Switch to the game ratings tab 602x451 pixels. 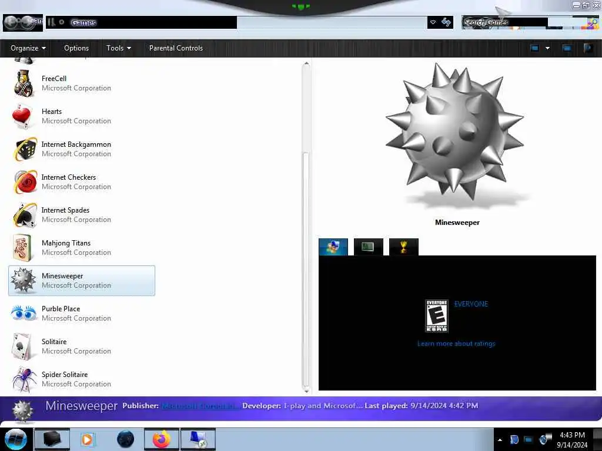point(333,247)
